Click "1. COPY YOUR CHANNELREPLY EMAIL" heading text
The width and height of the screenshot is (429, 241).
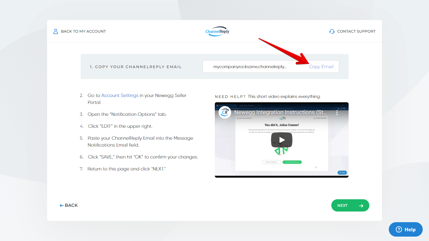click(x=136, y=67)
